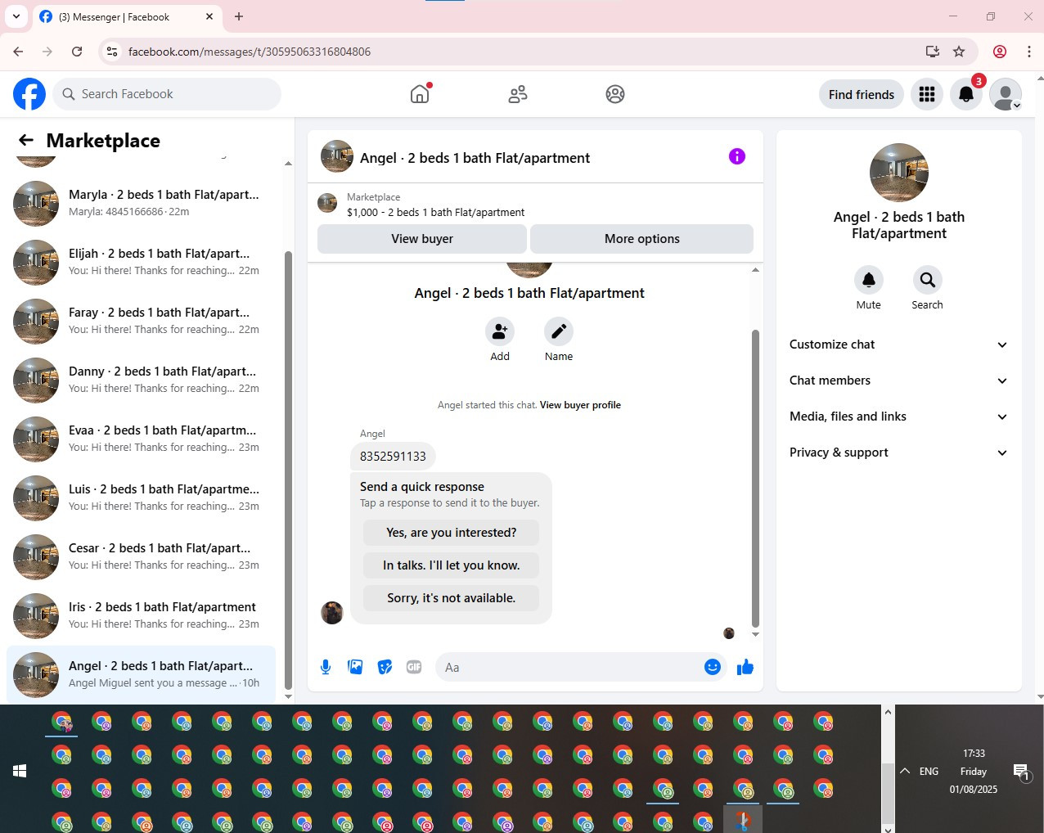Open the account profile picture menu
The width and height of the screenshot is (1044, 833).
[1006, 94]
